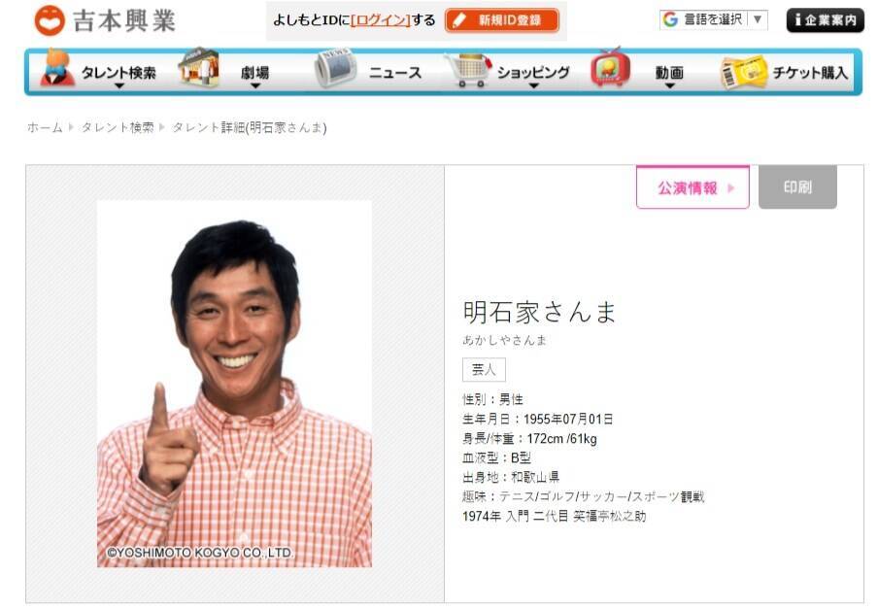This screenshot has height=609, width=878.
Task: Expand the arrow under タレント検索
Action: [118, 85]
